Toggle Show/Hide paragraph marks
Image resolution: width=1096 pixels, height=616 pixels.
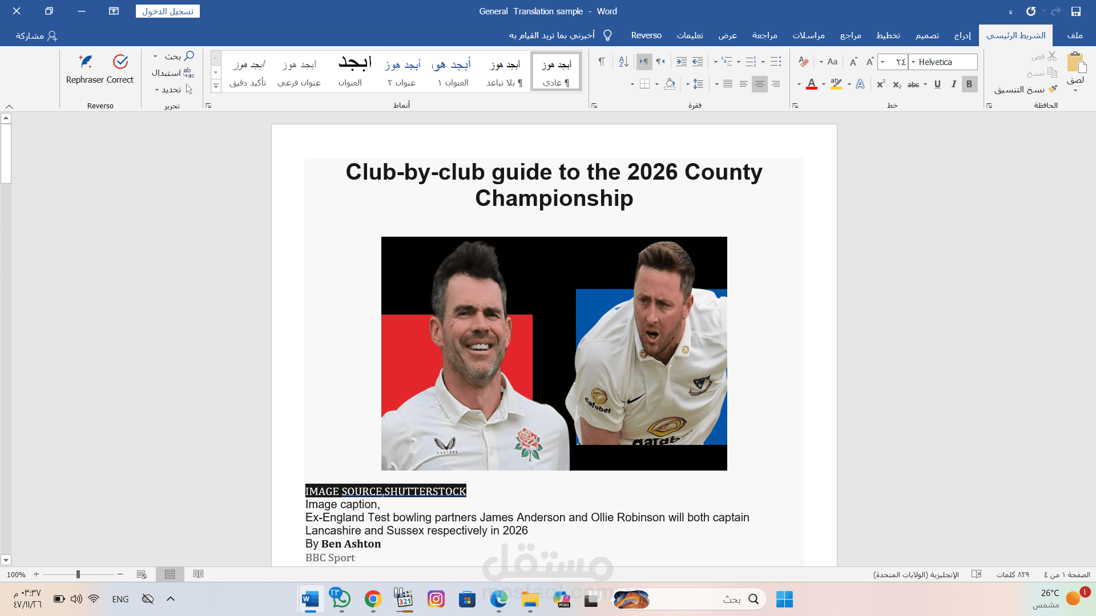601,62
